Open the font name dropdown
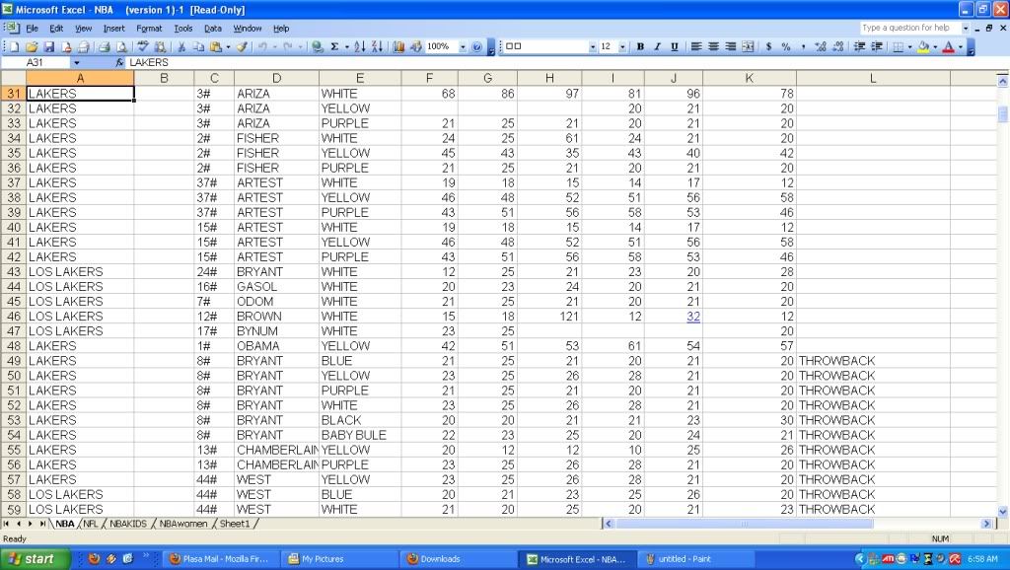This screenshot has height=570, width=1010. point(592,47)
